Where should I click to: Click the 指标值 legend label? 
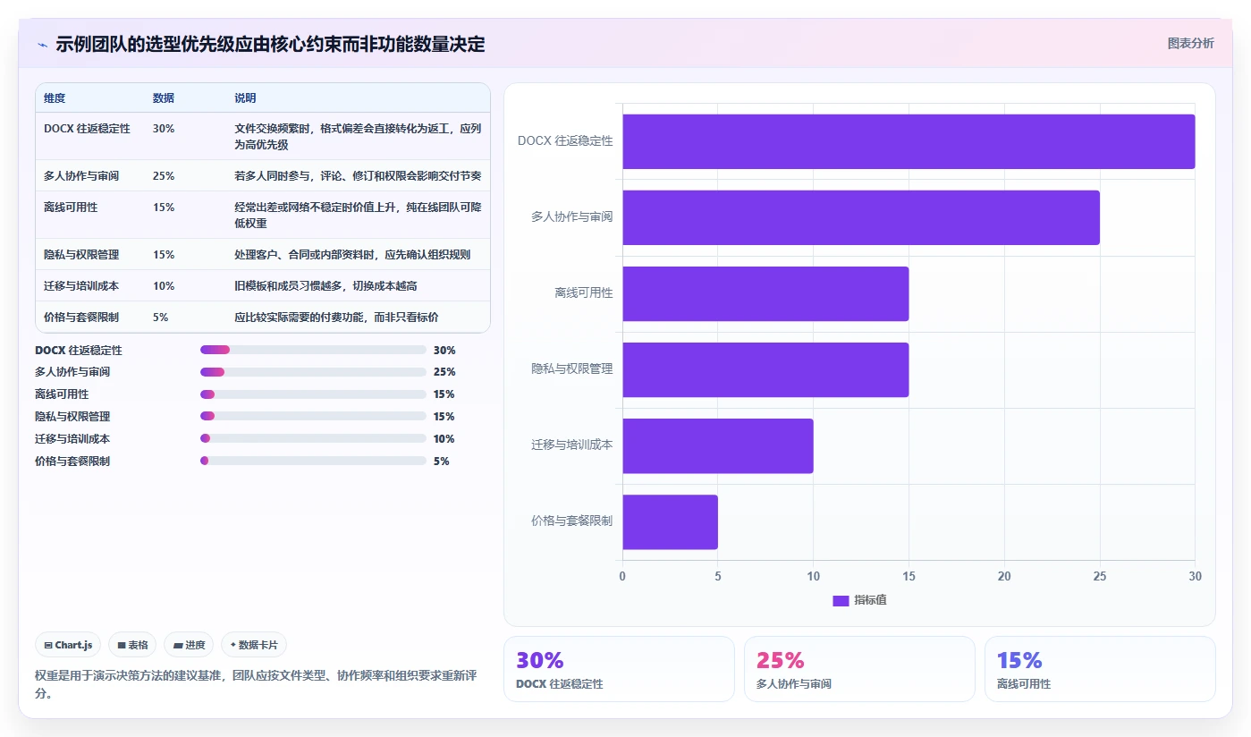[870, 600]
